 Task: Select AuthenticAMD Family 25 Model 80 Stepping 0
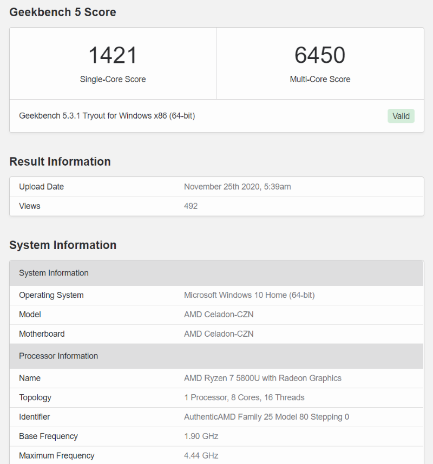pyautogui.click(x=266, y=417)
